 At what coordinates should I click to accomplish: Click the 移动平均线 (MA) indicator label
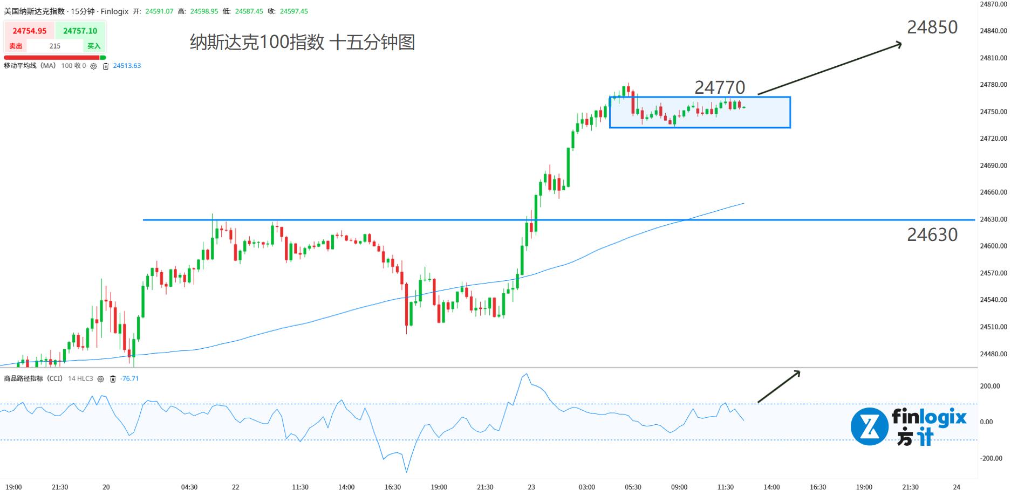point(30,66)
